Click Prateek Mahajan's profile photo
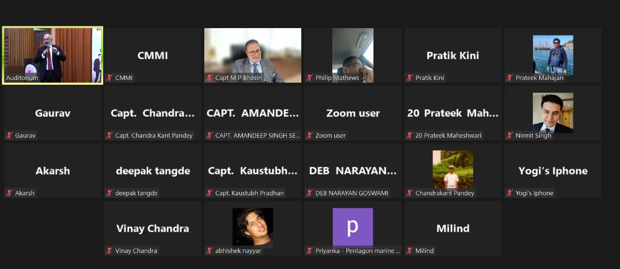This screenshot has width=620, height=269. click(x=553, y=54)
